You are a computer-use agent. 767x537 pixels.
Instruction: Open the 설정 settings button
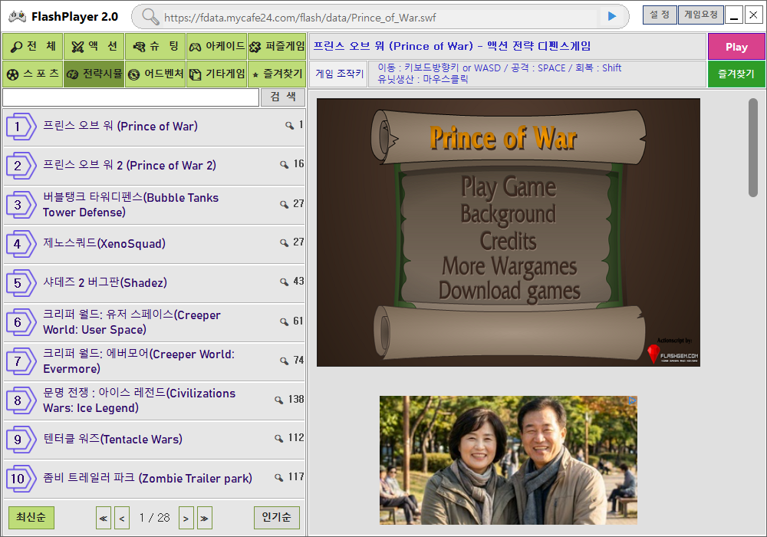click(660, 15)
